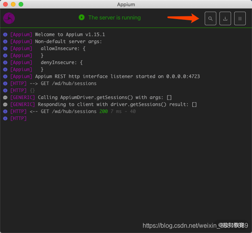Click the '[GENERIC]' tag on Calling line
The height and width of the screenshot is (233, 252).
[22, 97]
